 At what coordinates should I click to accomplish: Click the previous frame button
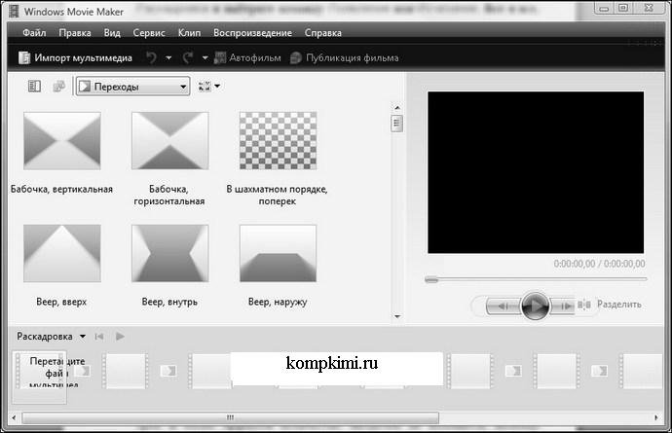[x=504, y=306]
